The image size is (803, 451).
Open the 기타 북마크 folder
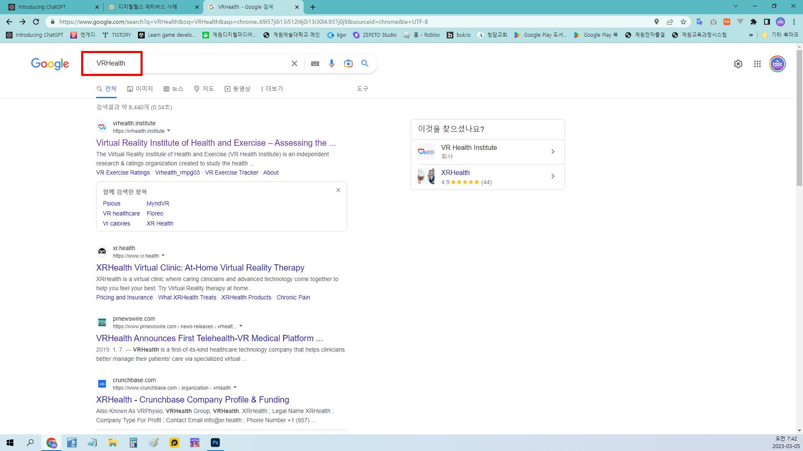(x=780, y=35)
